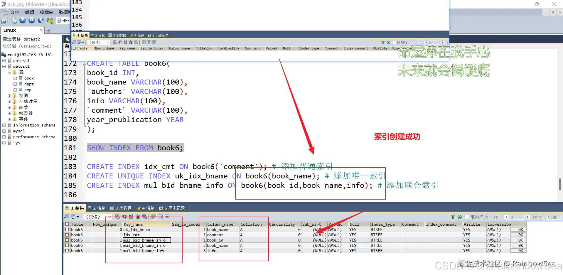The width and height of the screenshot is (563, 275).
Task: Switch to grid view in lower results toolbar
Action: coord(154,217)
